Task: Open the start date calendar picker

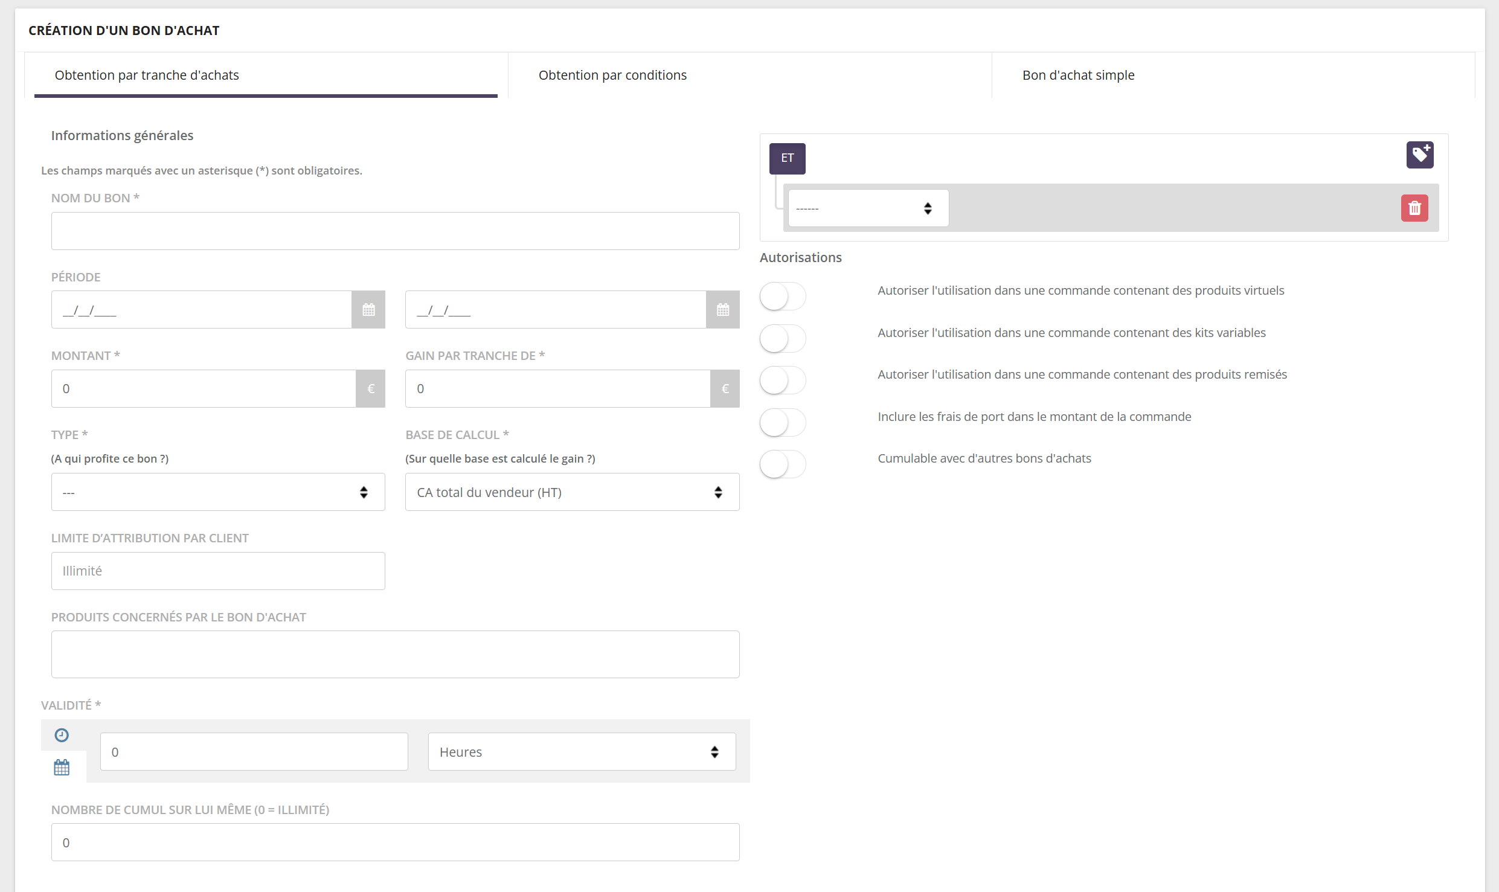Action: tap(368, 310)
